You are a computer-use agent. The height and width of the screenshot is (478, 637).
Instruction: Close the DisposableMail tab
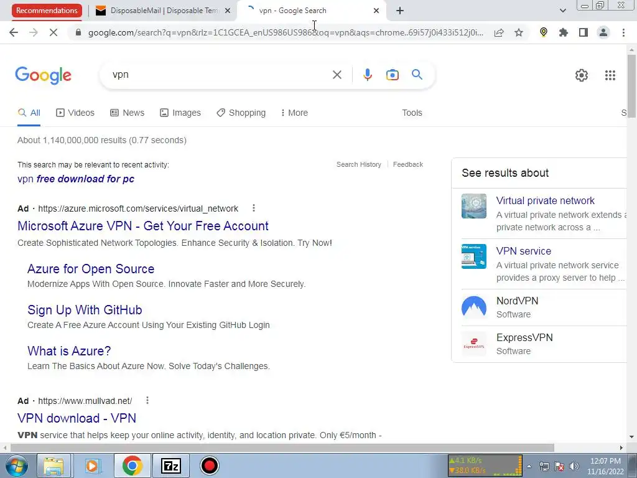point(228,11)
